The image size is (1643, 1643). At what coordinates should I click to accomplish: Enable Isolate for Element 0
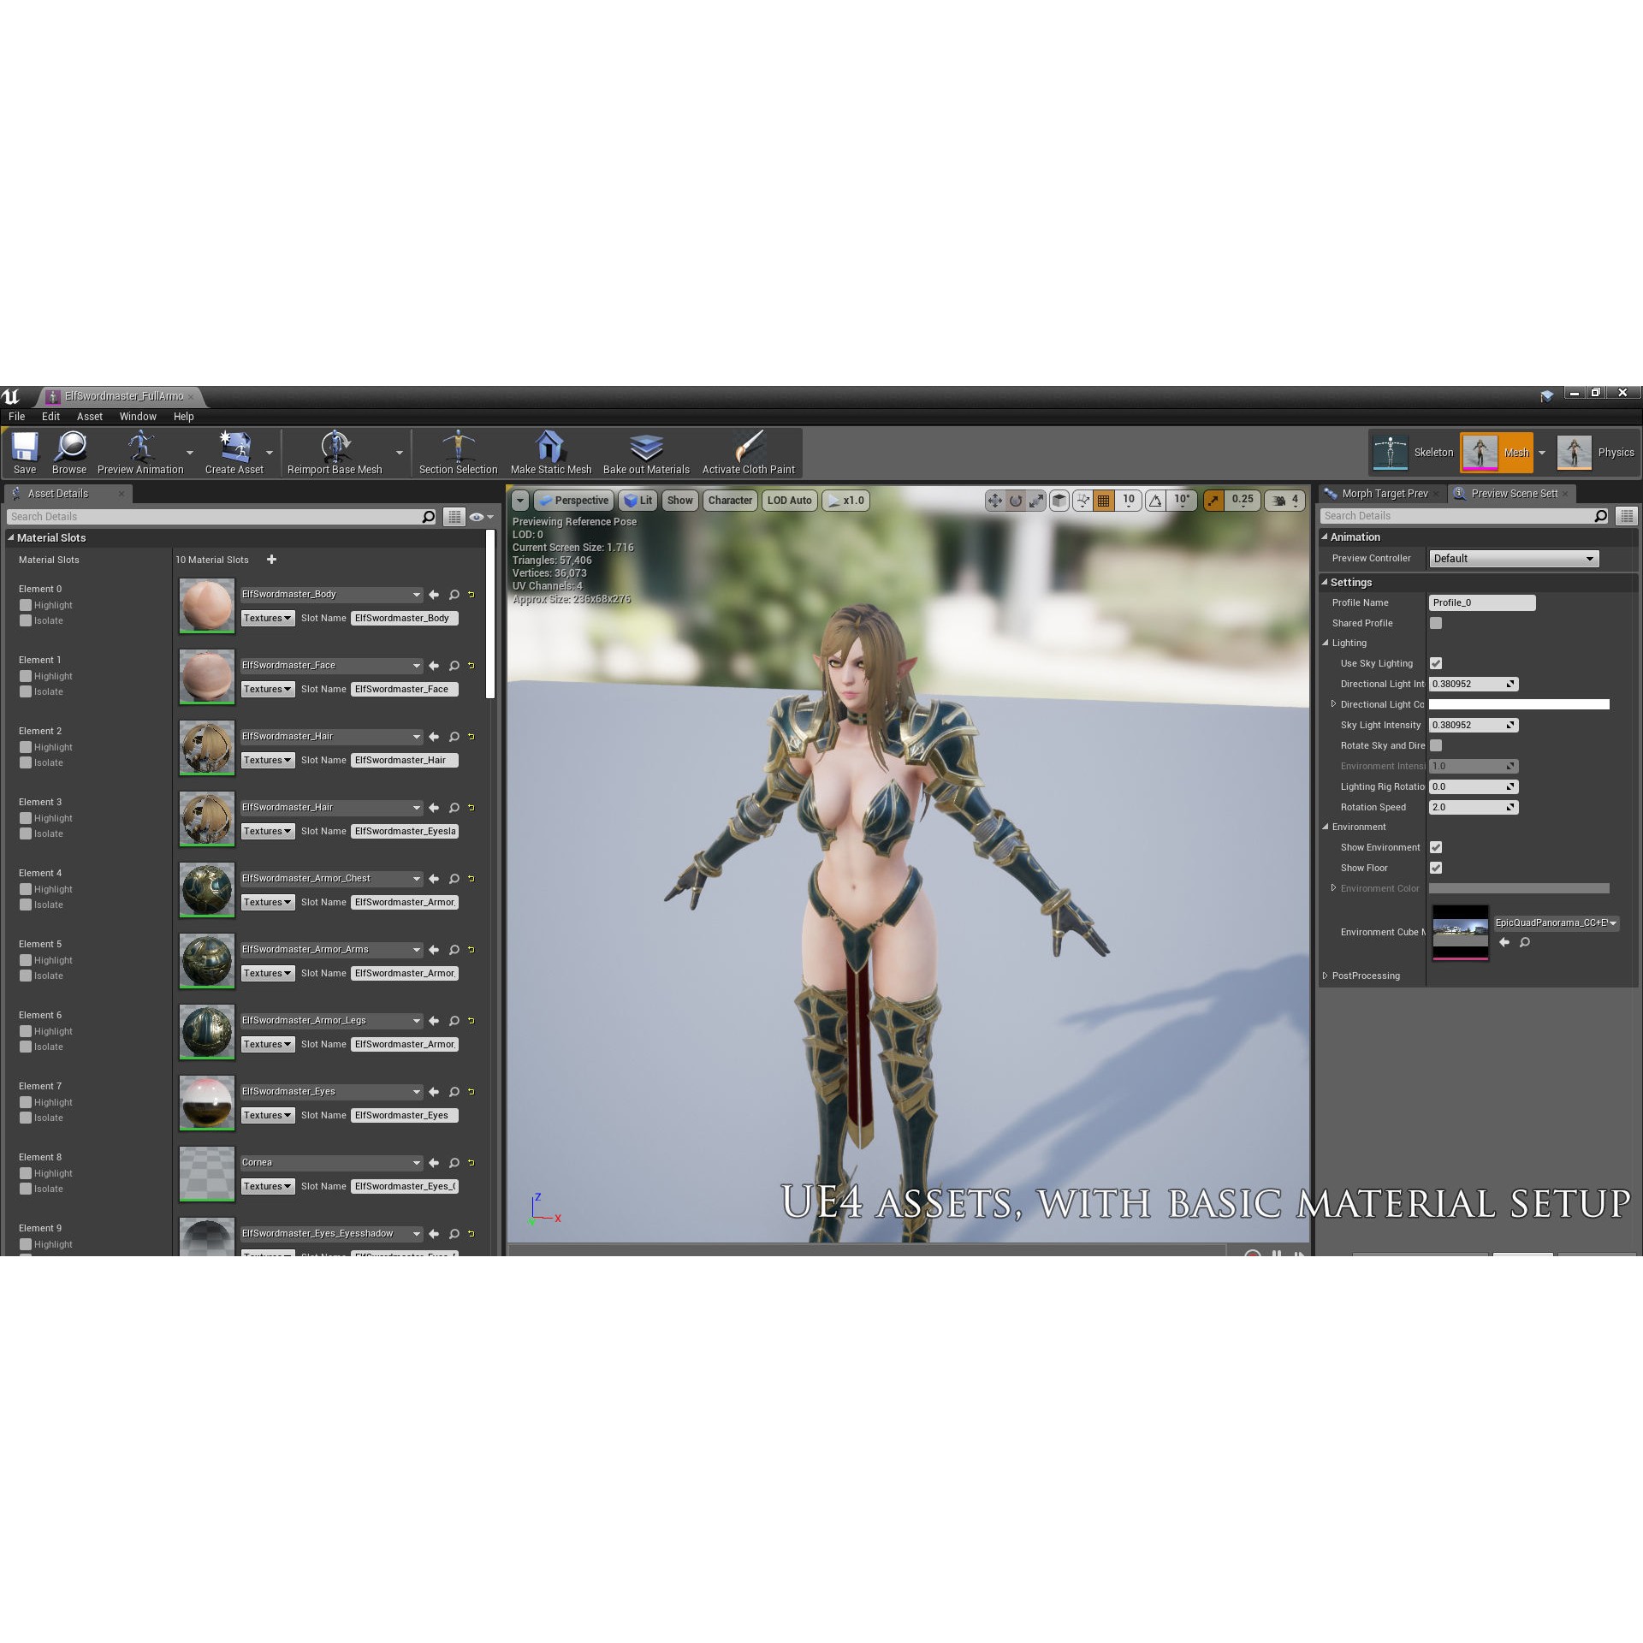(26, 620)
